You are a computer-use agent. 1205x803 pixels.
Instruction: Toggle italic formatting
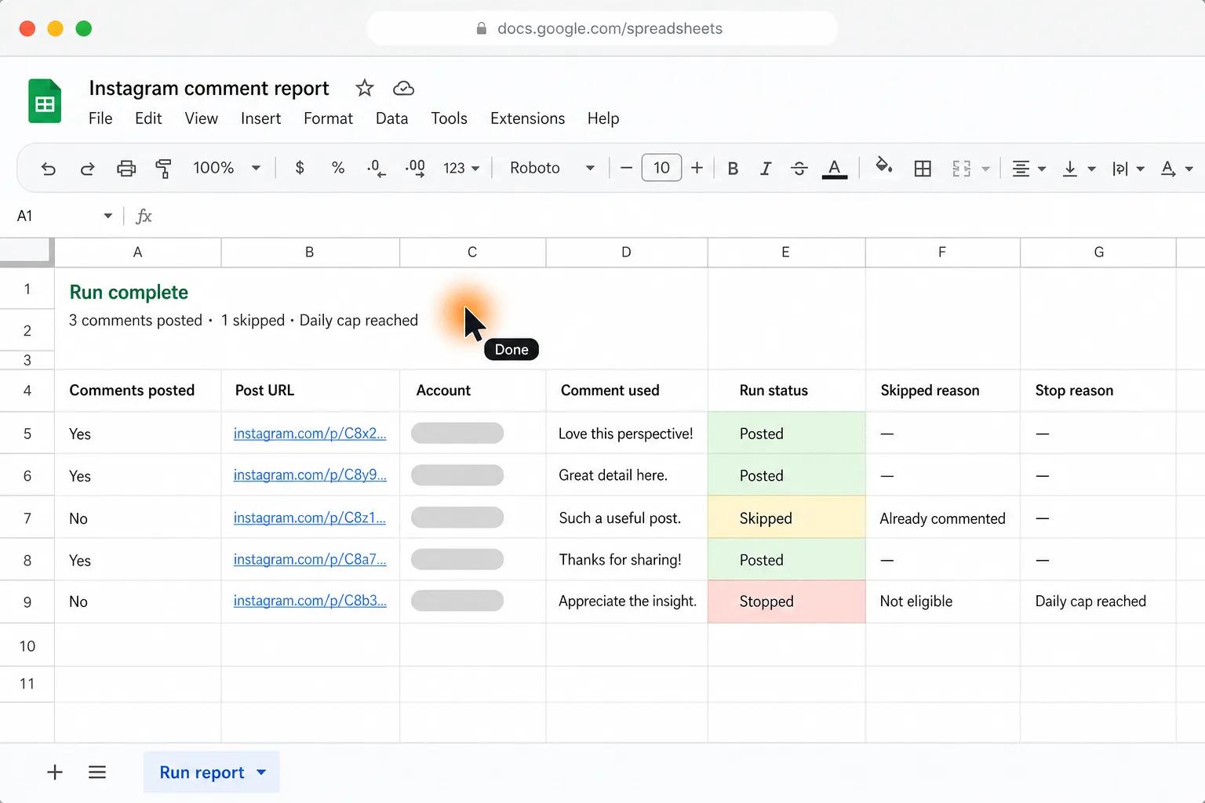tap(766, 169)
